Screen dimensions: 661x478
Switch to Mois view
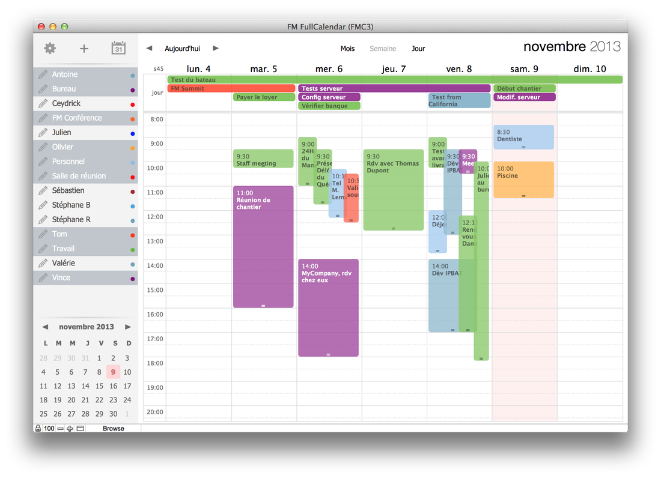[x=347, y=49]
